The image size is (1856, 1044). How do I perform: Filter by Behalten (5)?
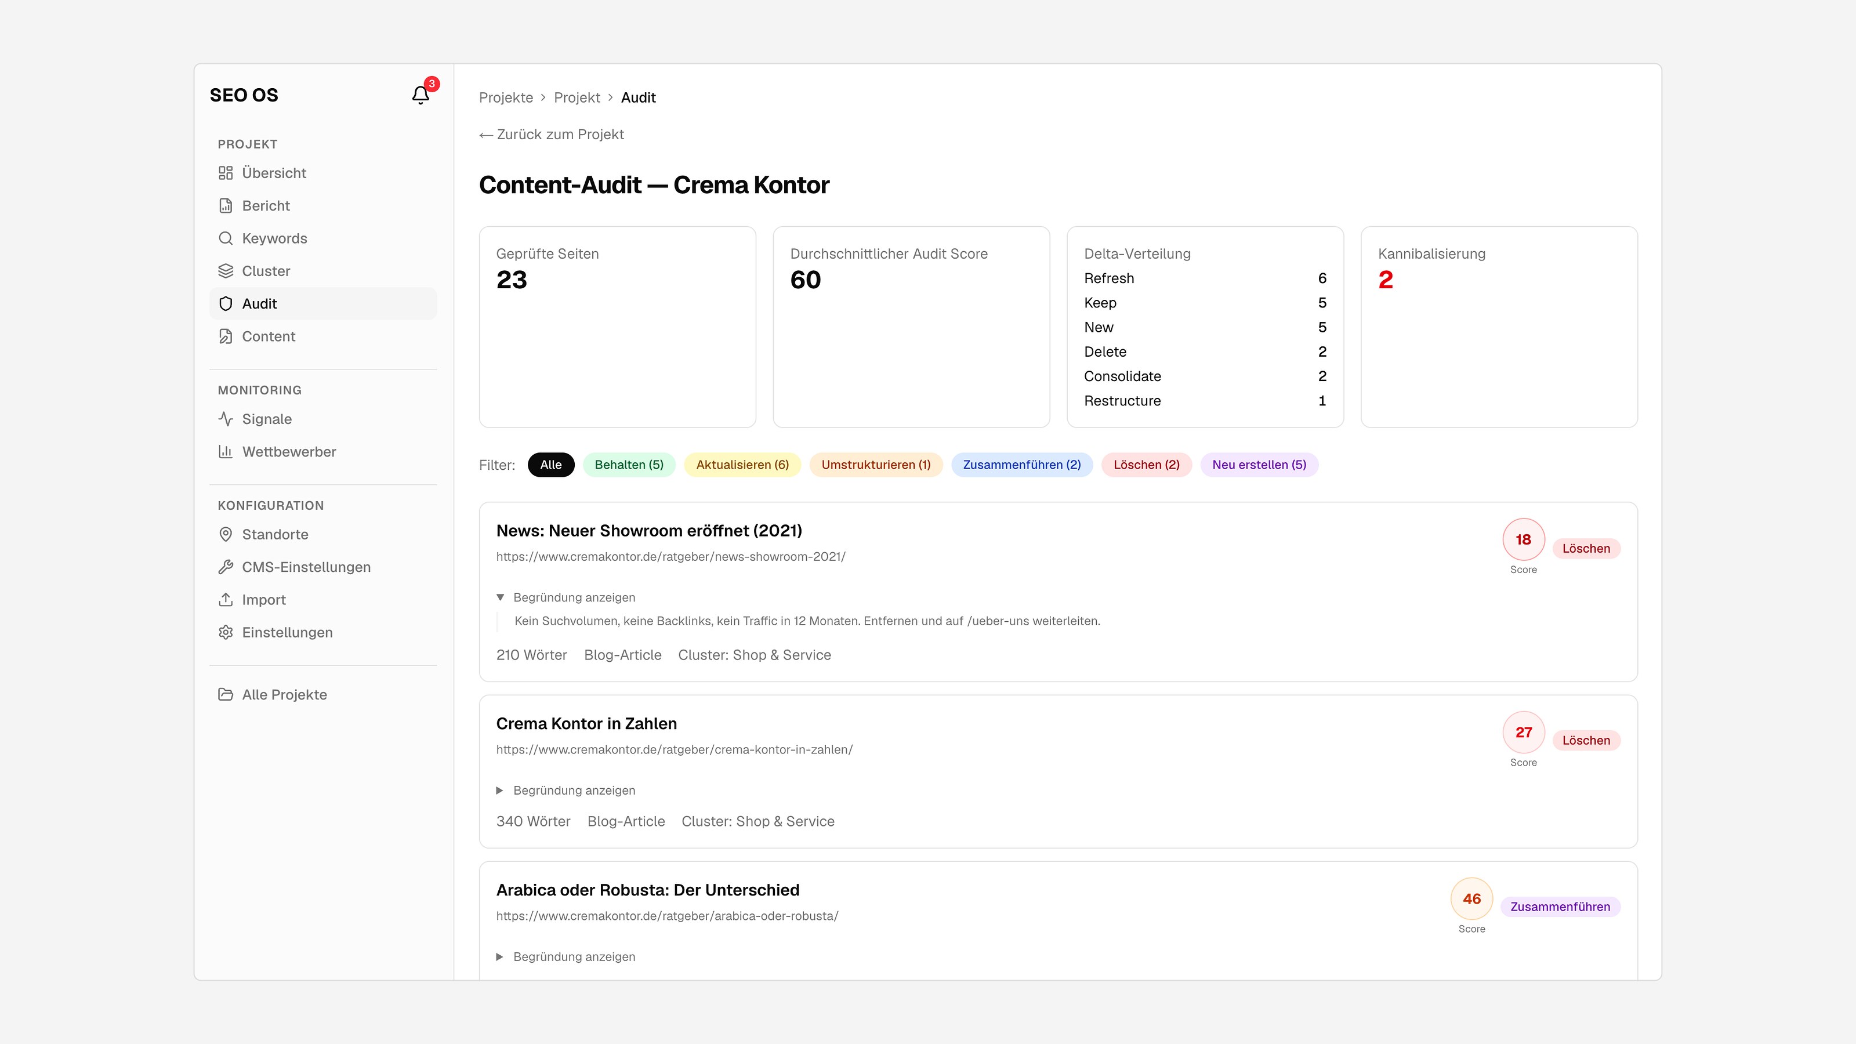tap(629, 465)
